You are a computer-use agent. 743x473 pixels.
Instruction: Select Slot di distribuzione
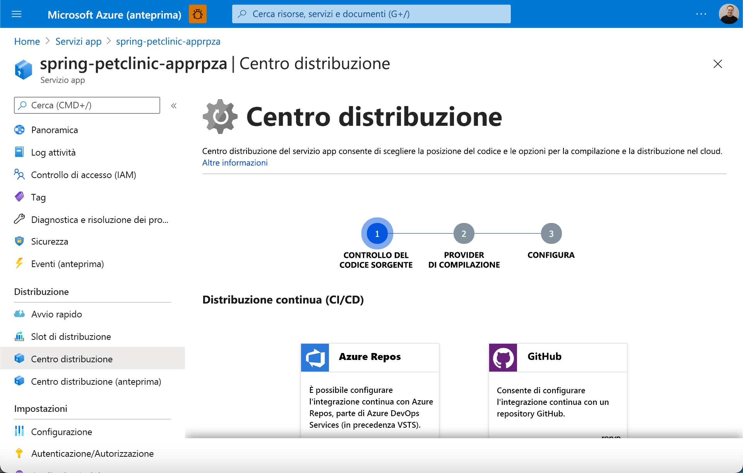(71, 336)
